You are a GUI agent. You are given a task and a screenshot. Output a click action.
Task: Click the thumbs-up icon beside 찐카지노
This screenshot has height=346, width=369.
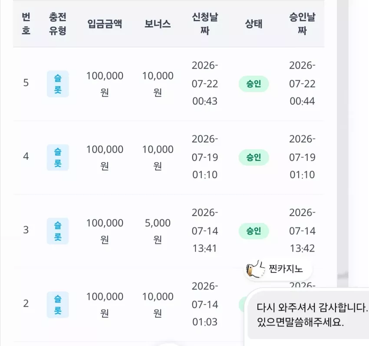pos(255,269)
